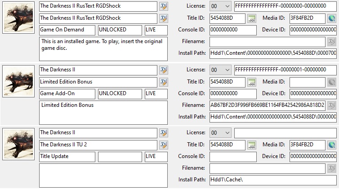Click empty description box in Title Update entry
Viewport: 339px width, 189px height.
click(x=103, y=176)
